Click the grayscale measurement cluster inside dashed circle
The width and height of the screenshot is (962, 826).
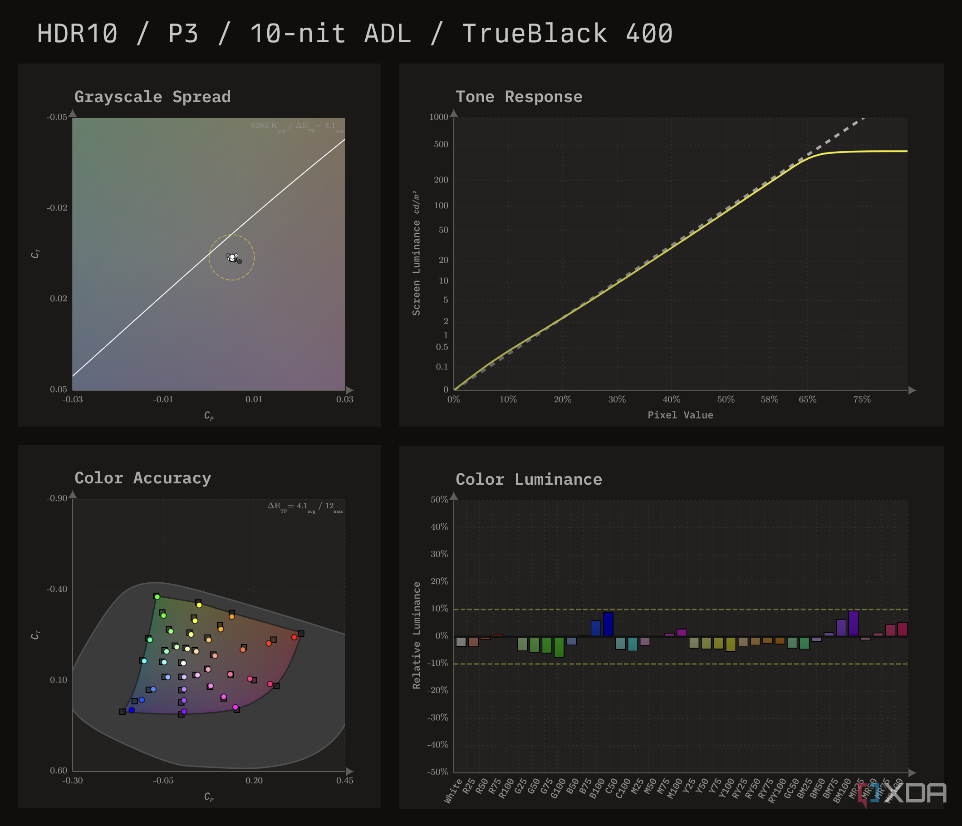233,258
